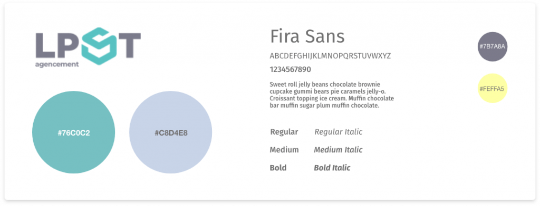This screenshot has width=540, height=206.
Task: Click the Sweet roll sample paragraph
Action: [332, 95]
